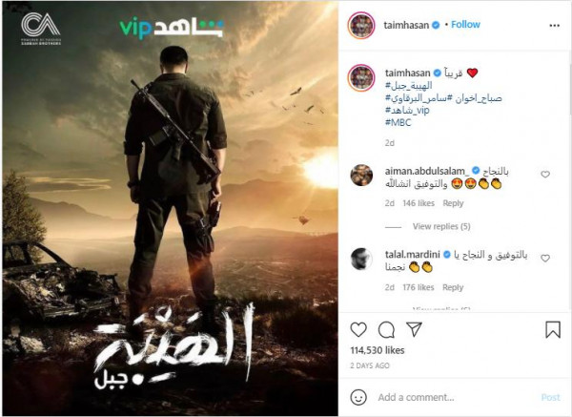Open aiman.abdulsalam_ avatar
This screenshot has width=572, height=417.
point(361,176)
